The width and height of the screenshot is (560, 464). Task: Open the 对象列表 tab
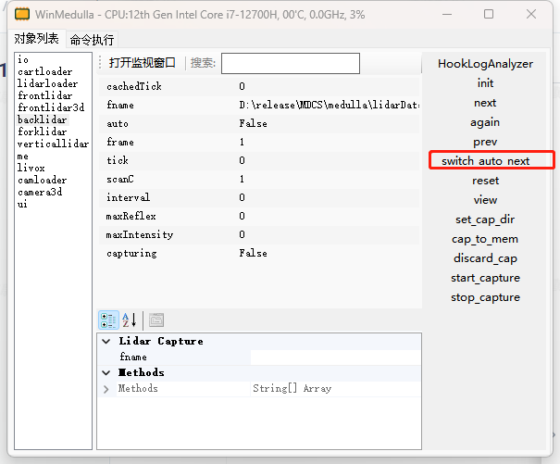36,39
